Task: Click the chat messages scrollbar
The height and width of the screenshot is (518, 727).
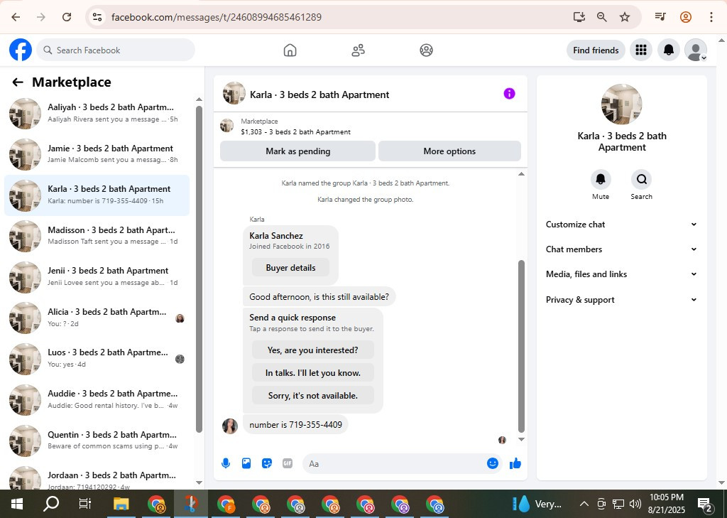Action: [x=521, y=346]
